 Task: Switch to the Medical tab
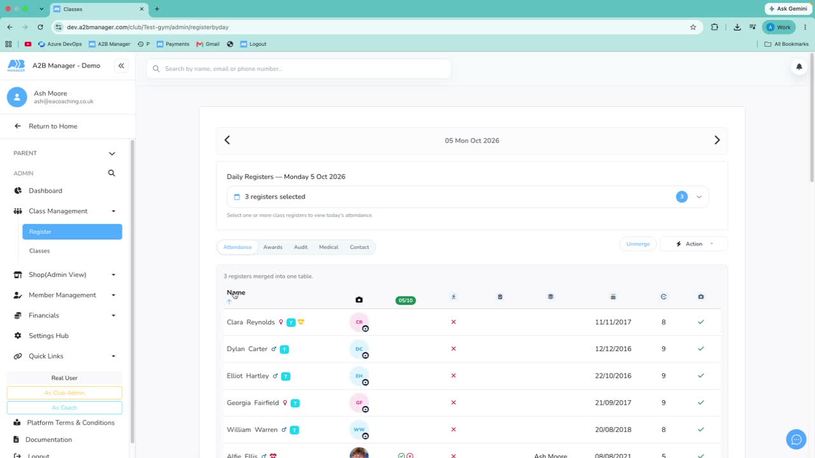click(329, 247)
